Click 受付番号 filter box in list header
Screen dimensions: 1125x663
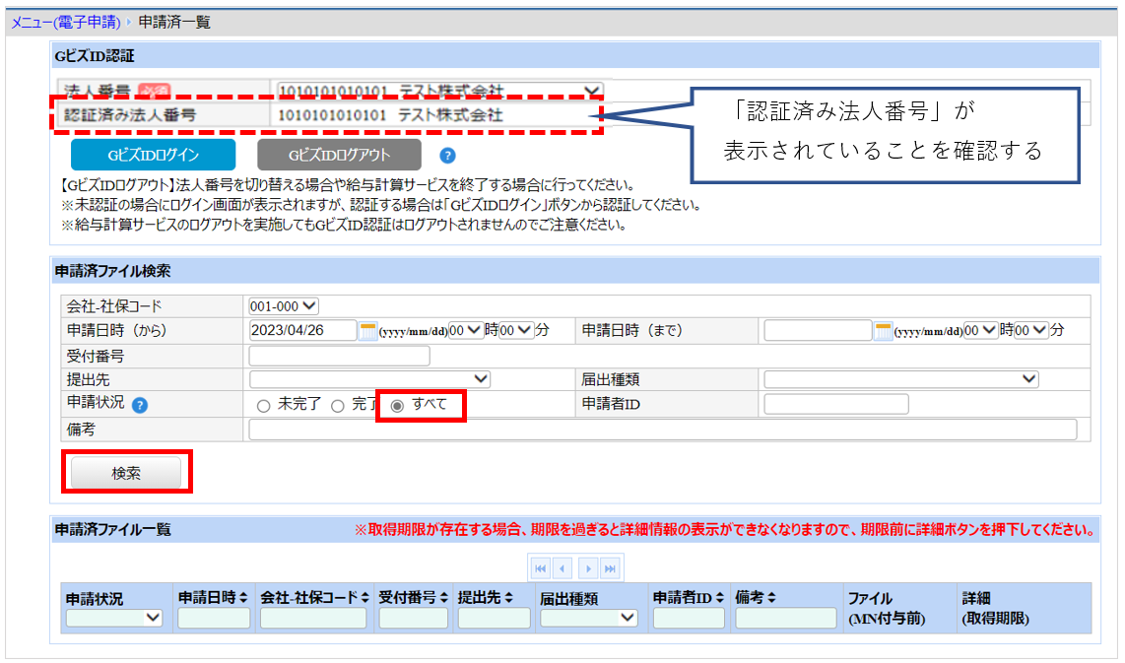pos(414,618)
